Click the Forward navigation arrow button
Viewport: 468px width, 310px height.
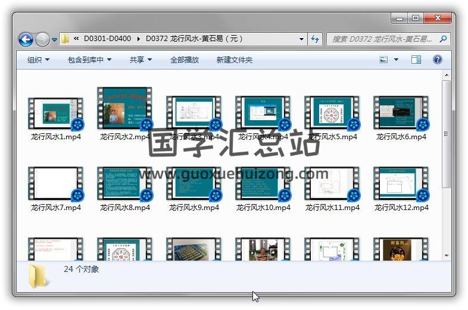42,39
